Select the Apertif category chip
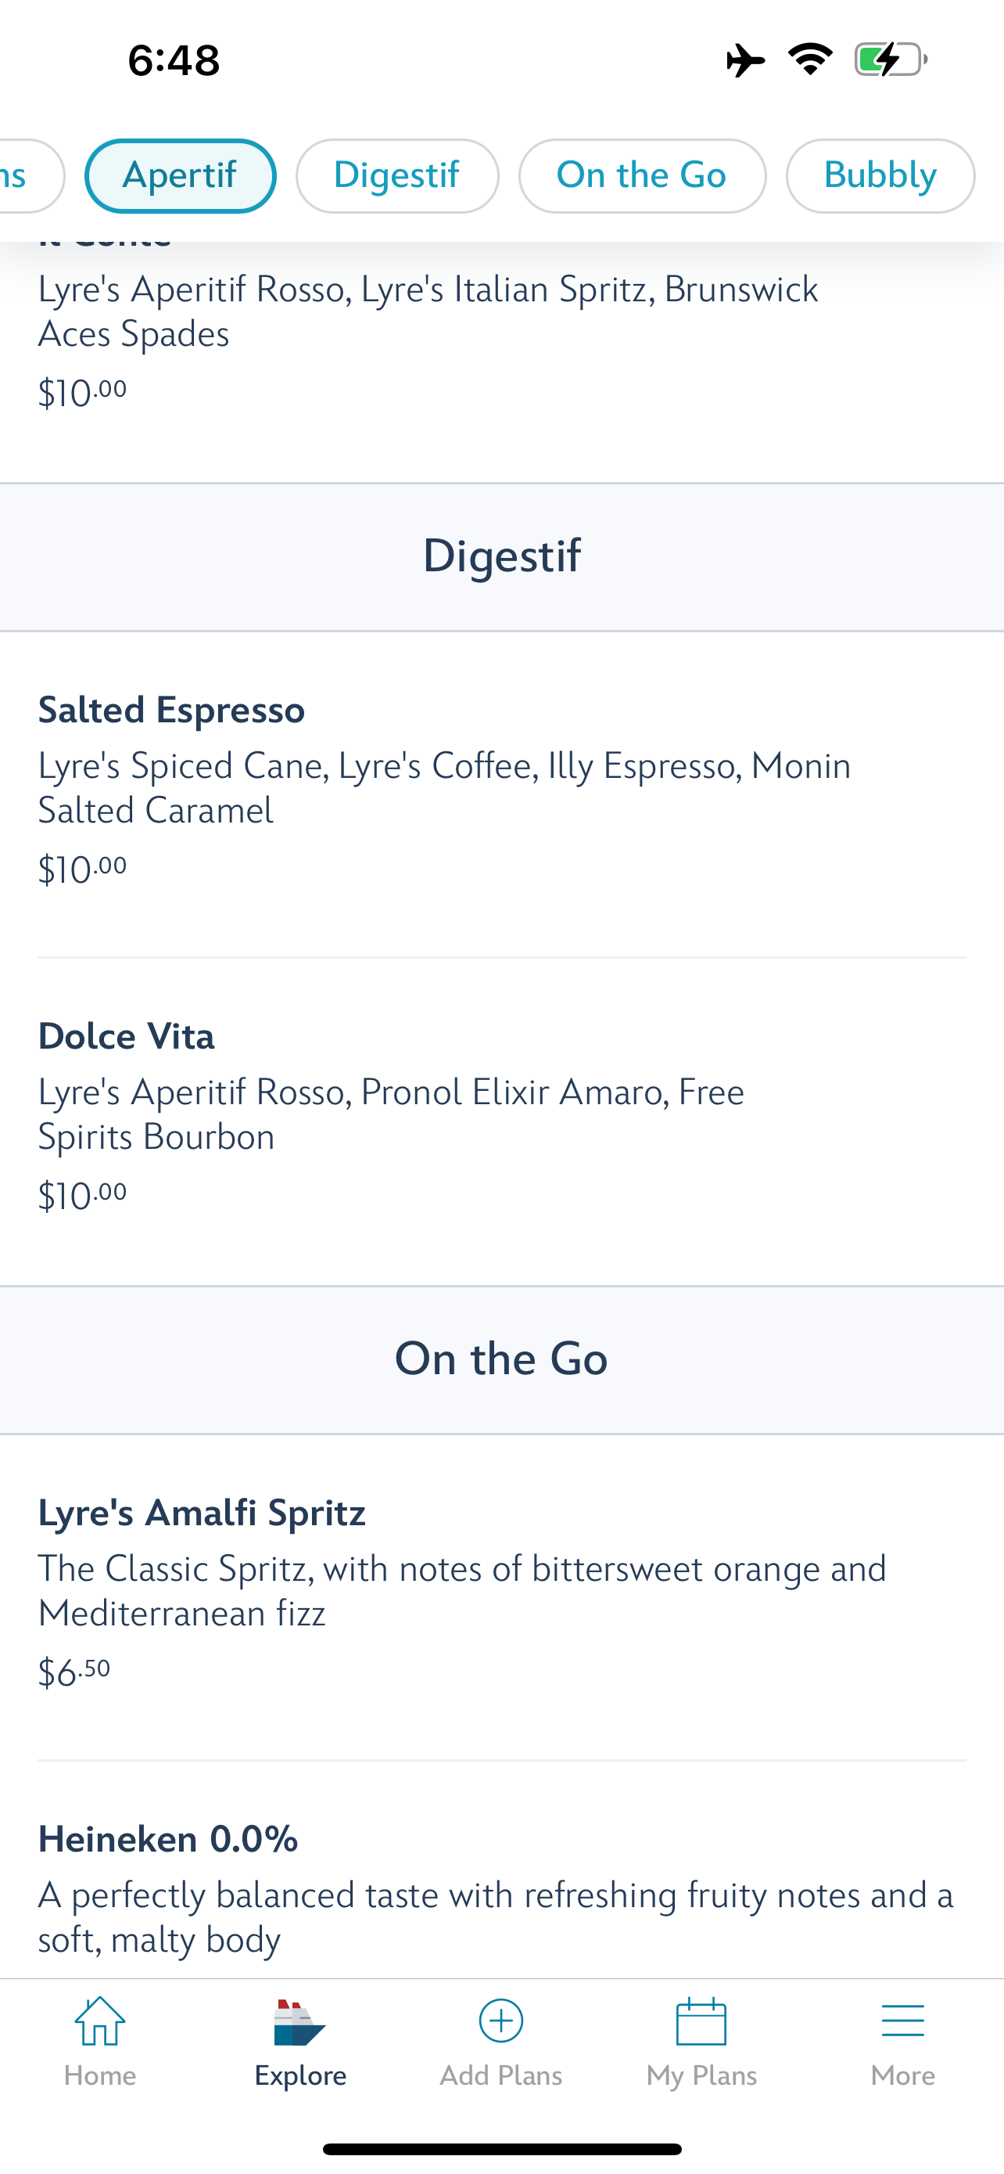 click(181, 175)
